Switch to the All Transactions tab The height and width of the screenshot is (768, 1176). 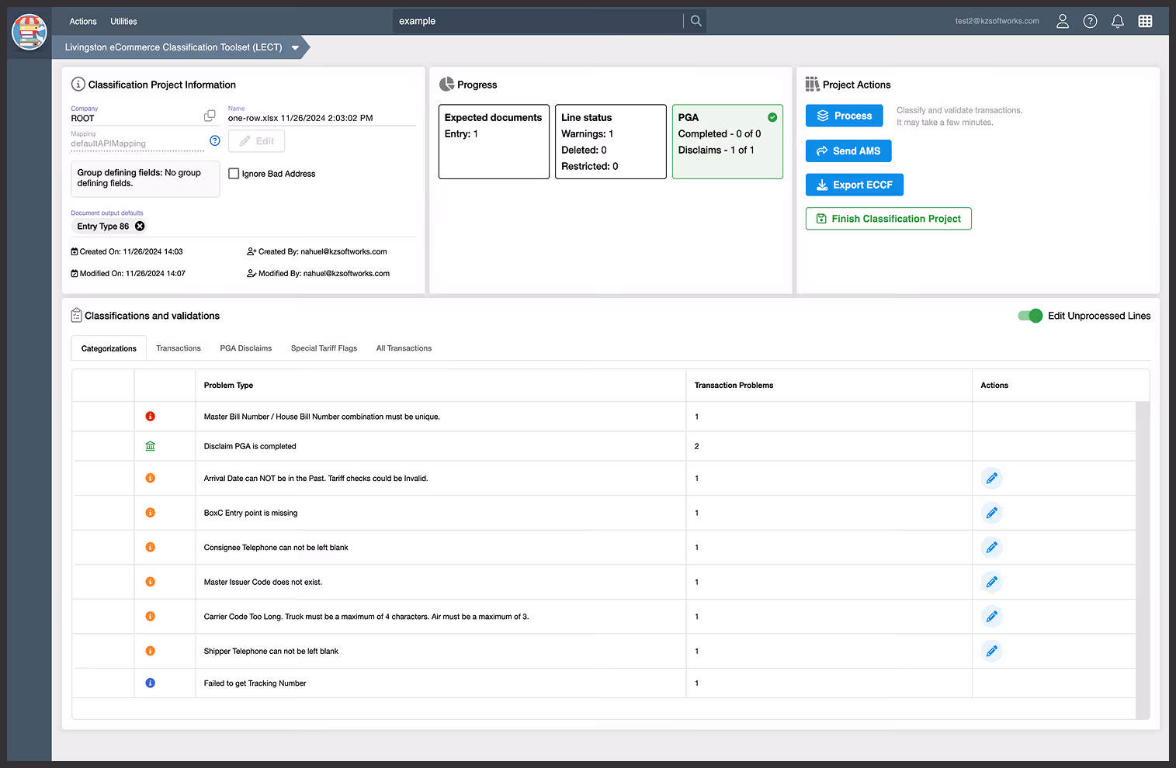[404, 348]
